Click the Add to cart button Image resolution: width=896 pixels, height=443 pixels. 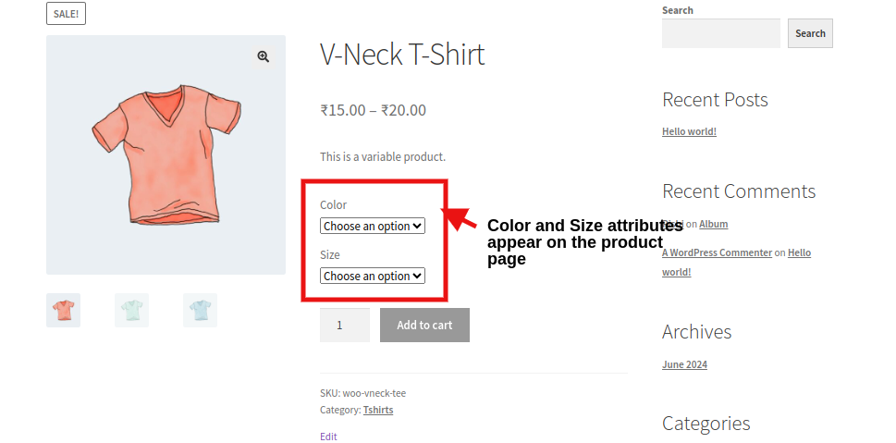pyautogui.click(x=424, y=325)
